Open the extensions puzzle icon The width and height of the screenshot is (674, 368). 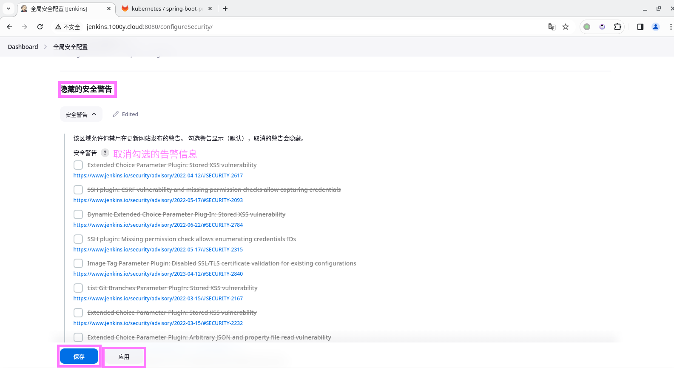pos(617,27)
